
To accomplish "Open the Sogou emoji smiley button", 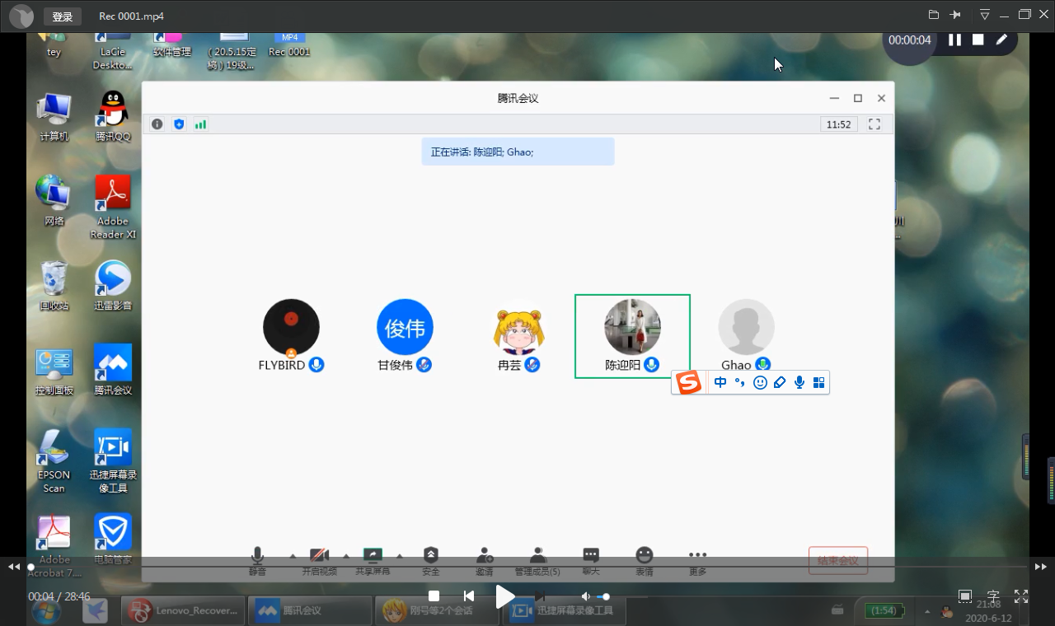I will point(760,382).
